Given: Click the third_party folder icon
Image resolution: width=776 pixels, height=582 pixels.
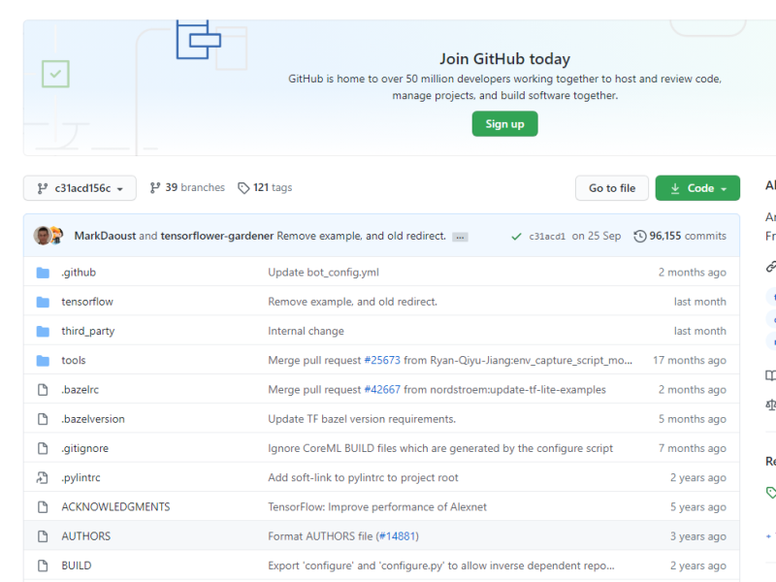Looking at the screenshot, I should 43,331.
